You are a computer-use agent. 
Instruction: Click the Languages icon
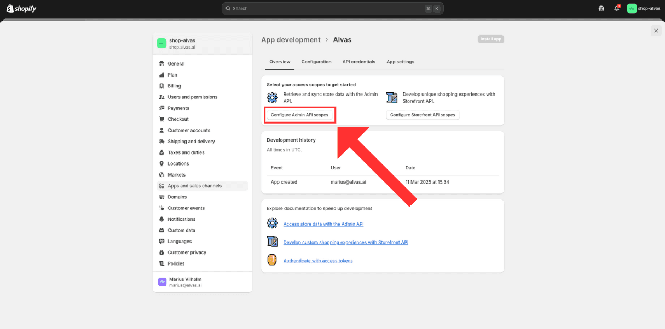(161, 242)
